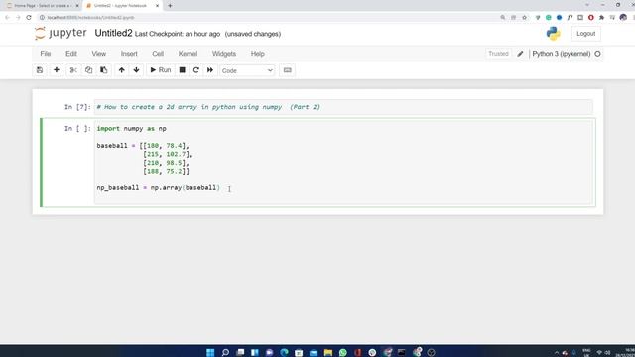Open the Kernel menu
The height and width of the screenshot is (357, 635).
(188, 54)
